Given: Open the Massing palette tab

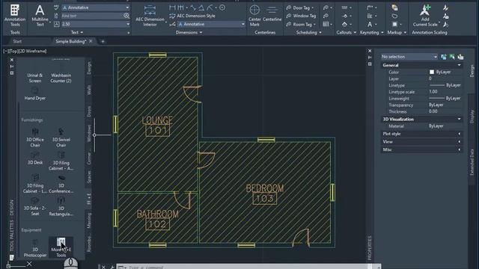Looking at the screenshot, I should (89, 220).
